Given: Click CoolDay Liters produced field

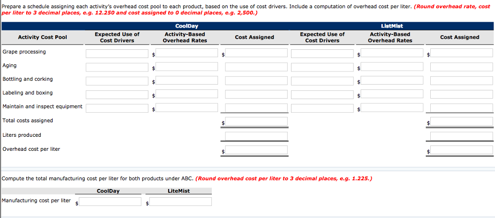Looking at the screenshot, I should coord(256,136).
